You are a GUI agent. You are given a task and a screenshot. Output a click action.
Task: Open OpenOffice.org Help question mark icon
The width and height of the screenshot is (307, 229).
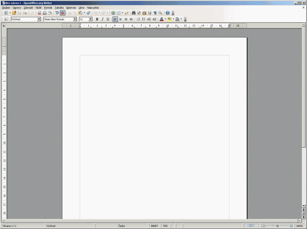(168, 13)
